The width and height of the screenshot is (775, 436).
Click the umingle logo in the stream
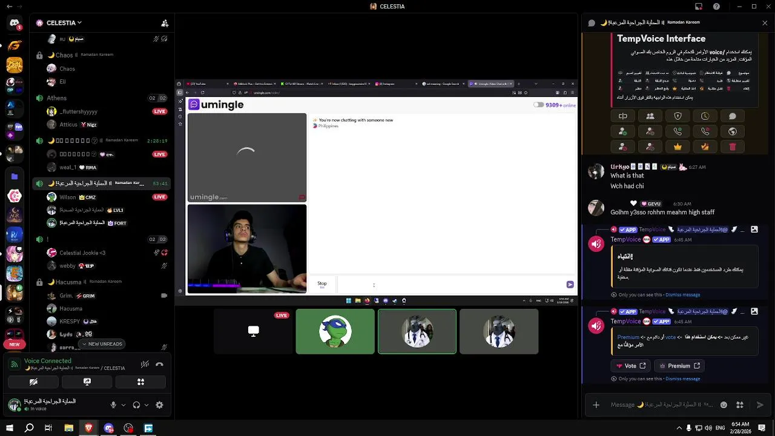[216, 105]
